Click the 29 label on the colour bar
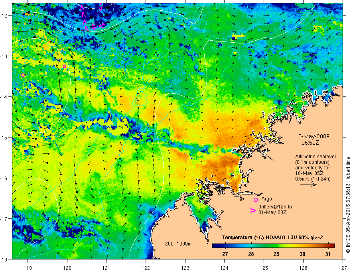Screen dimensions: 351x271 [277, 254]
